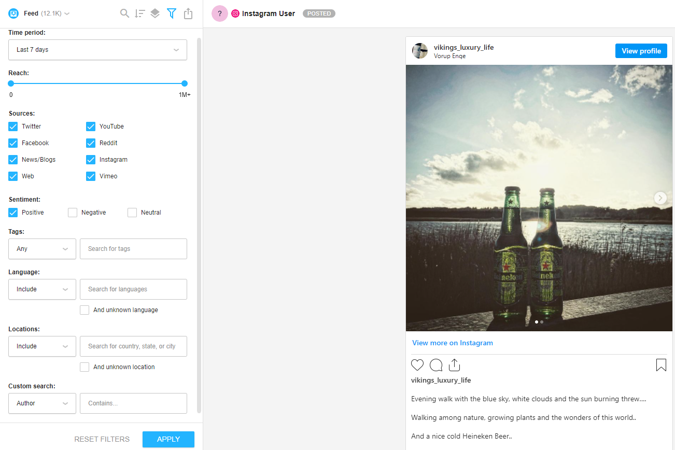Click the Heineken bottles photo
The height and width of the screenshot is (450, 675).
click(539, 198)
